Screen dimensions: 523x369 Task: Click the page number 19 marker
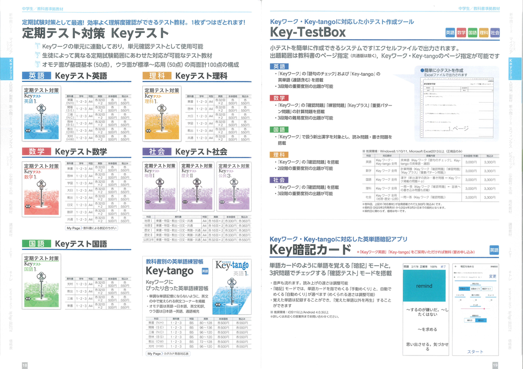(495, 365)
